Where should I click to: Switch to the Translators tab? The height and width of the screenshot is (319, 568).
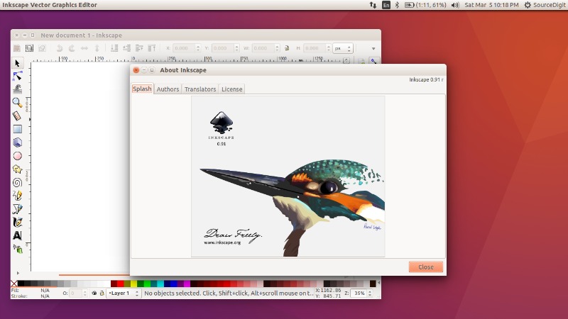pyautogui.click(x=200, y=89)
